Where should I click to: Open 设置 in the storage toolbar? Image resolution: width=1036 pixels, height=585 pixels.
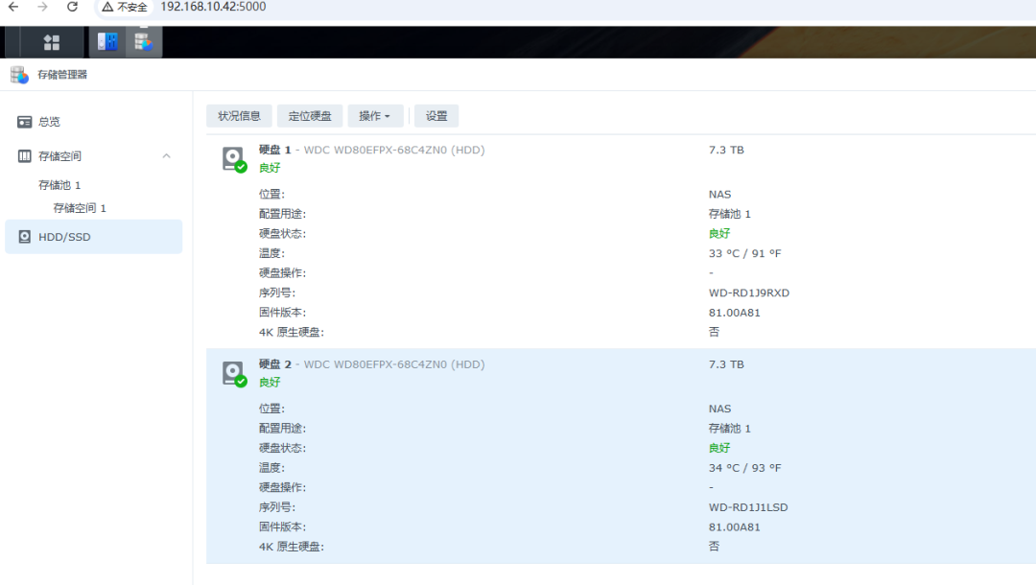436,116
